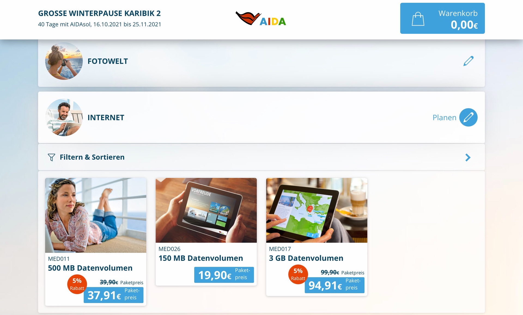Click the AIDA logo
The height and width of the screenshot is (315, 523).
click(261, 18)
